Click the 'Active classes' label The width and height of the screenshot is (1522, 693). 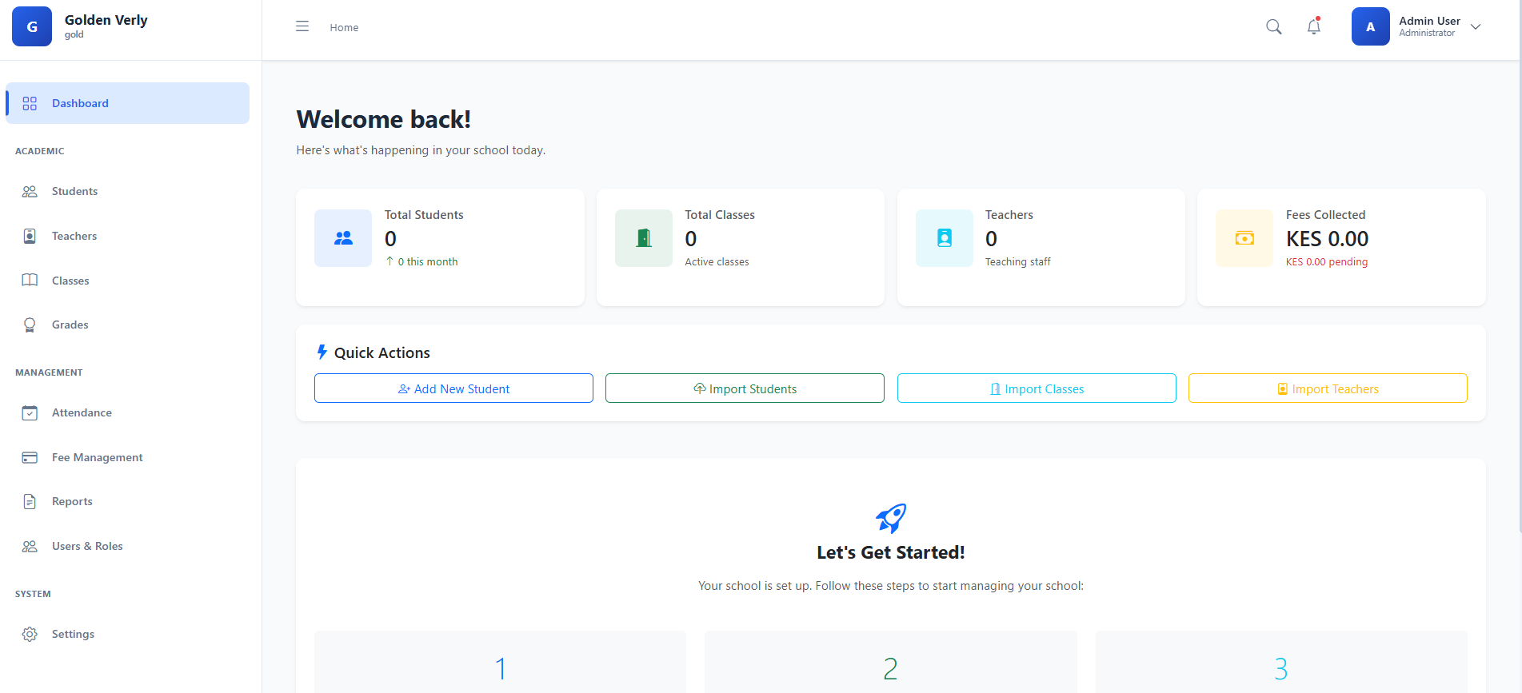click(x=717, y=262)
